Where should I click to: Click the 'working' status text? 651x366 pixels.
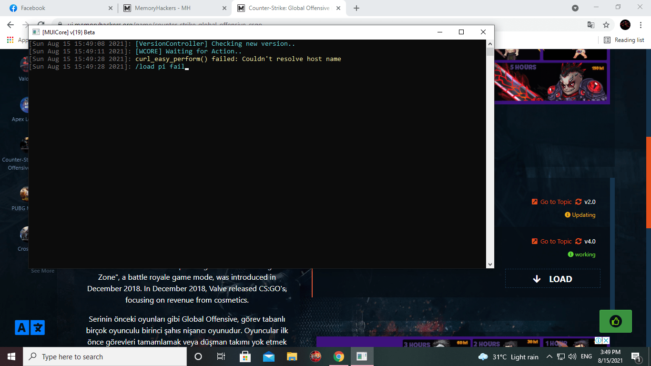[585, 254]
